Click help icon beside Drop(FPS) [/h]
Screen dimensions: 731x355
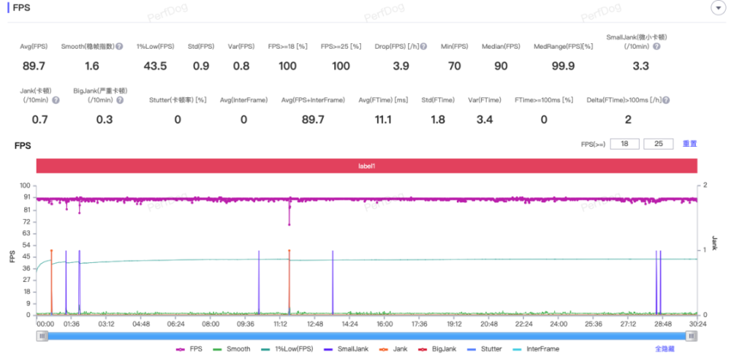[424, 46]
